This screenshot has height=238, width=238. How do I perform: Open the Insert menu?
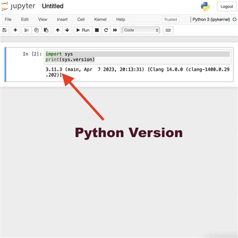[62, 20]
